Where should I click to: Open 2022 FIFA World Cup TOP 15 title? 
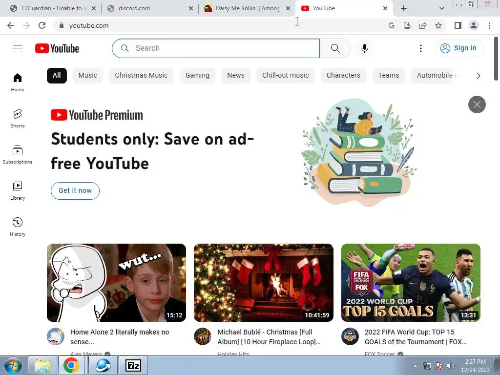416,337
